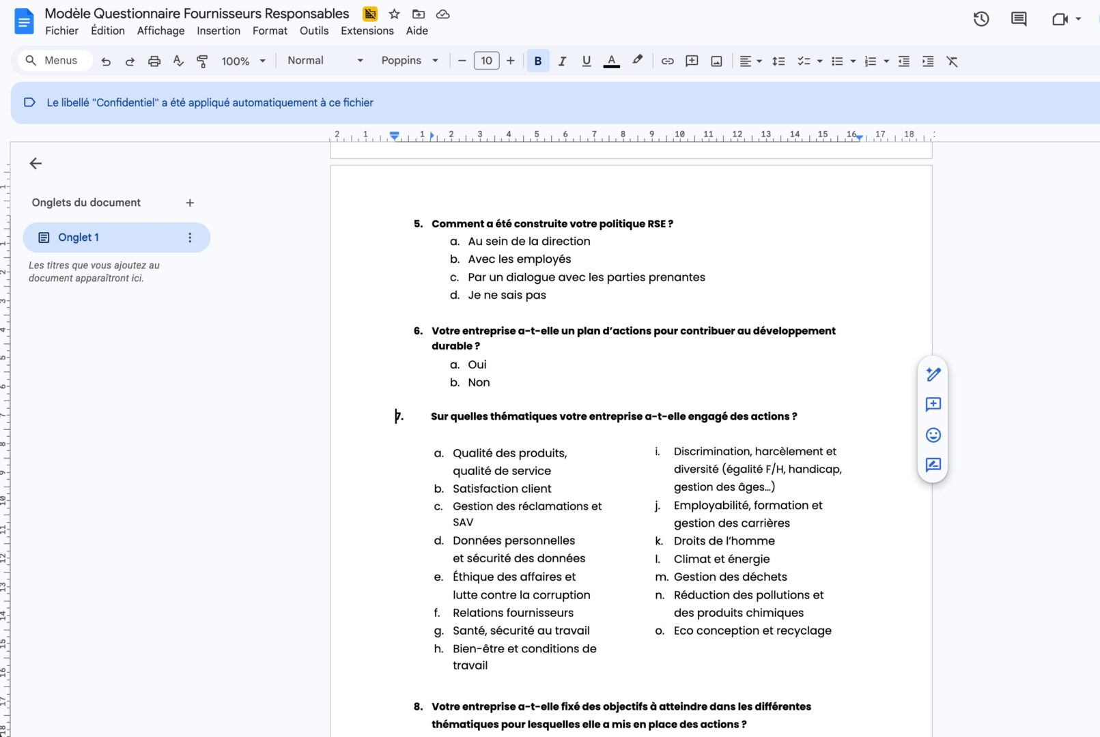Star the document

click(x=394, y=14)
